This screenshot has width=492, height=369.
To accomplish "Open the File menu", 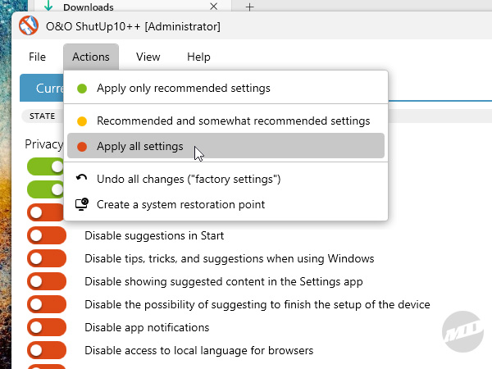I will (x=37, y=57).
